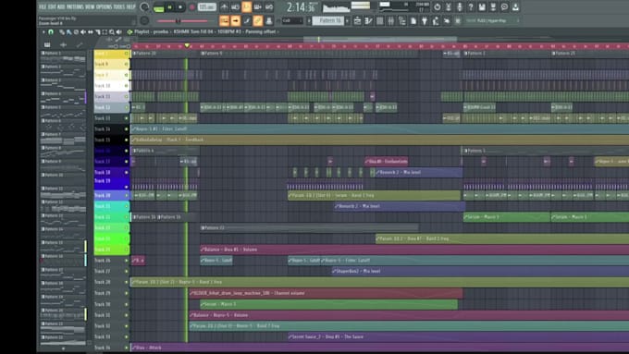Viewport: 629px width, 354px height.
Task: Select the Bias - Attack automation clip
Action: click(379, 348)
